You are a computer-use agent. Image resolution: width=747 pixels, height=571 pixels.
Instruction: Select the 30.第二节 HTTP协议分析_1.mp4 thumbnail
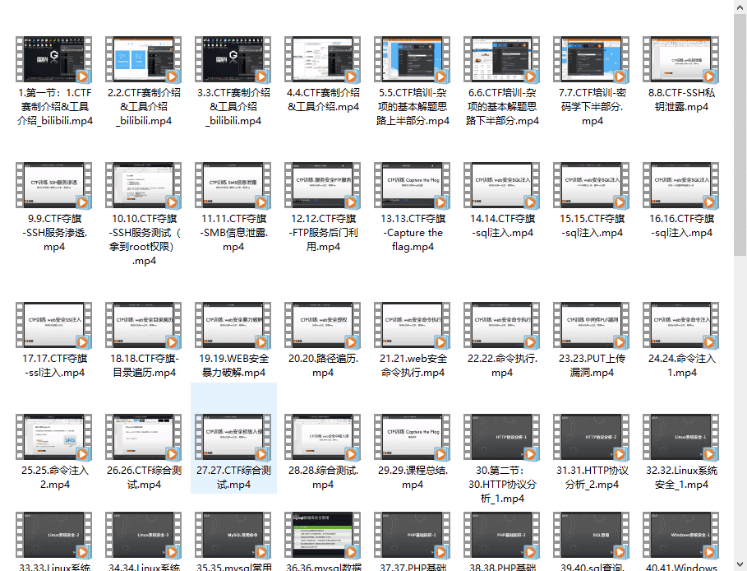coord(502,438)
